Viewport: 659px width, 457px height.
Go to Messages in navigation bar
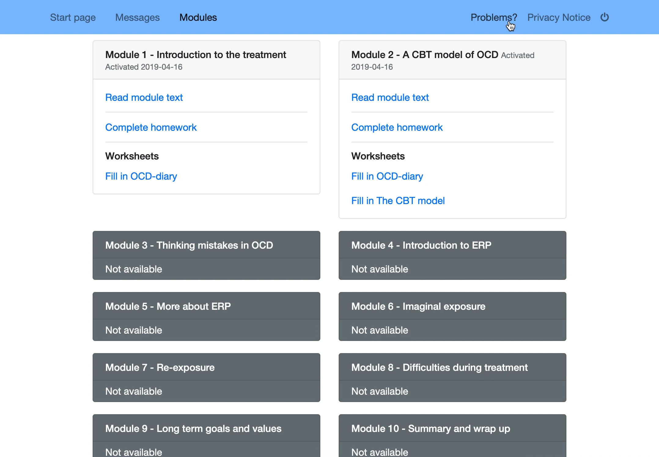point(137,17)
